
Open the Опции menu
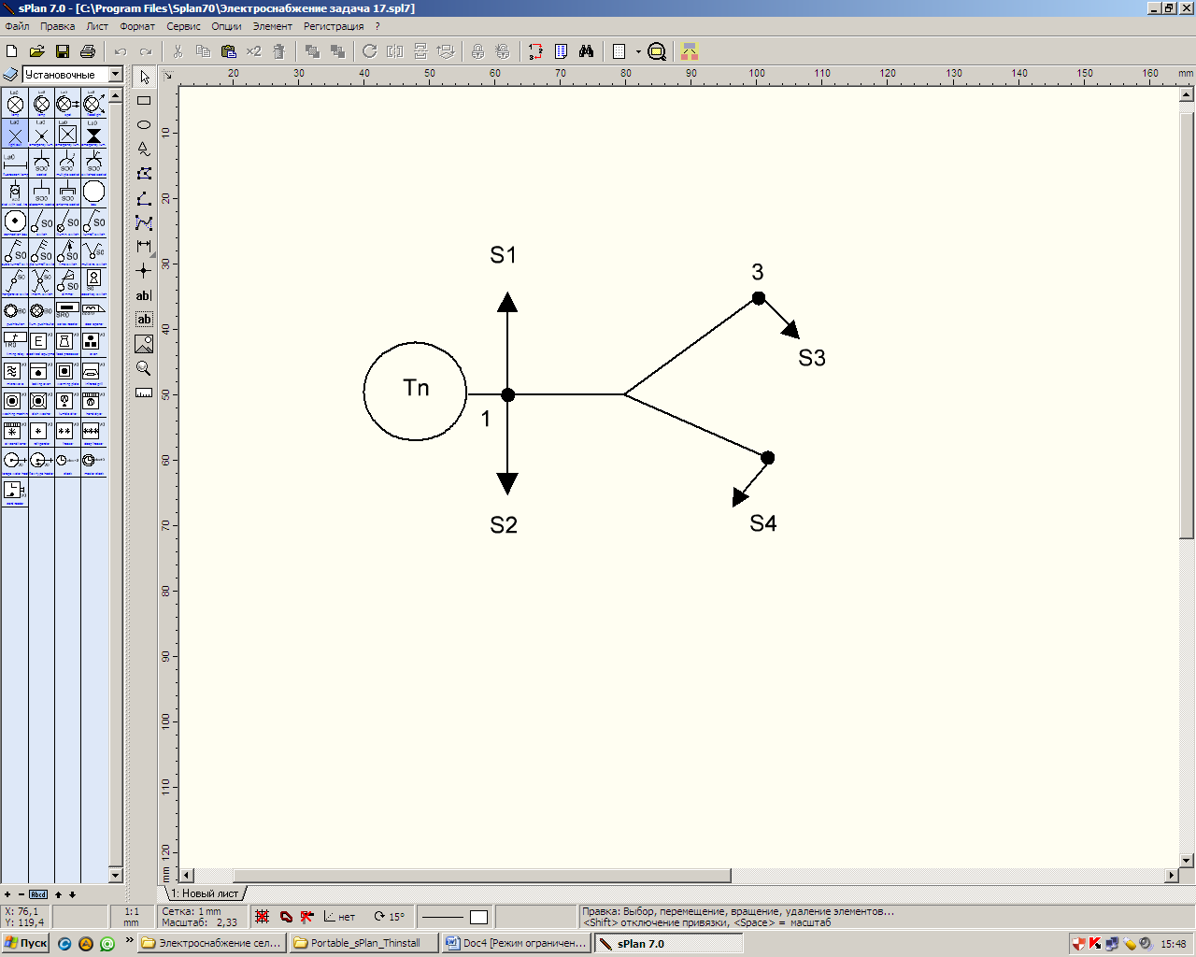pos(226,26)
